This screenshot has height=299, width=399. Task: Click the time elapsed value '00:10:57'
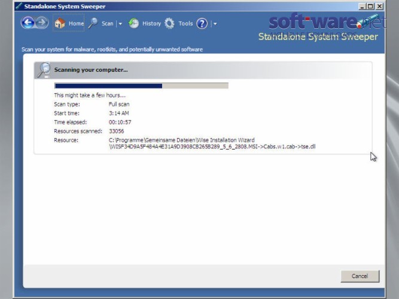pyautogui.click(x=120, y=122)
